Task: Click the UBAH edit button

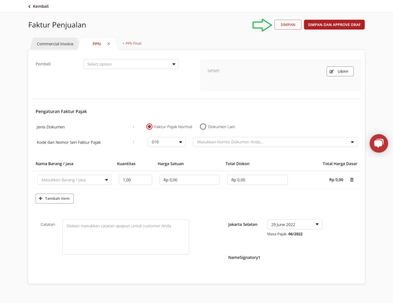Action: tap(340, 71)
